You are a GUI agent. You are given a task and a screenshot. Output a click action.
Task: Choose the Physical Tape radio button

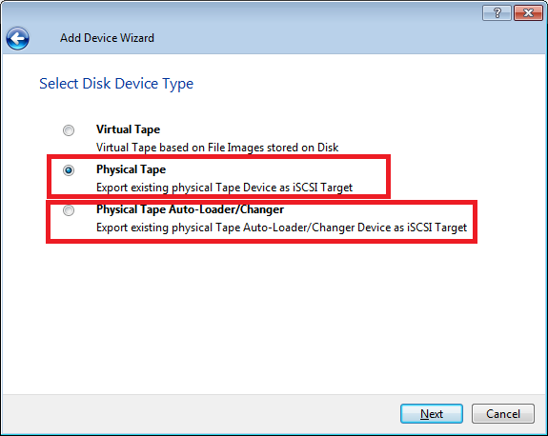coord(69,170)
